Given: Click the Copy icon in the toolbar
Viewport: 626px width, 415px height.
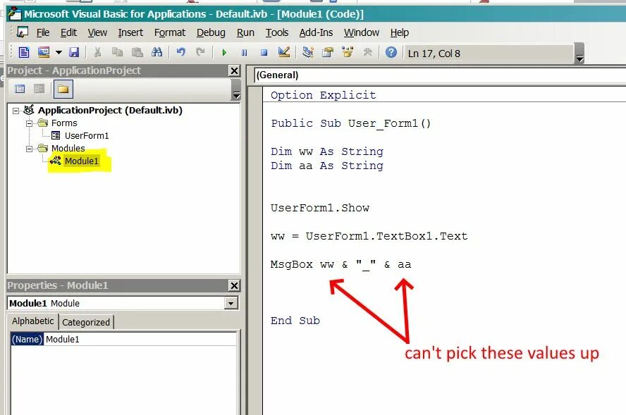Looking at the screenshot, I should pos(117,52).
